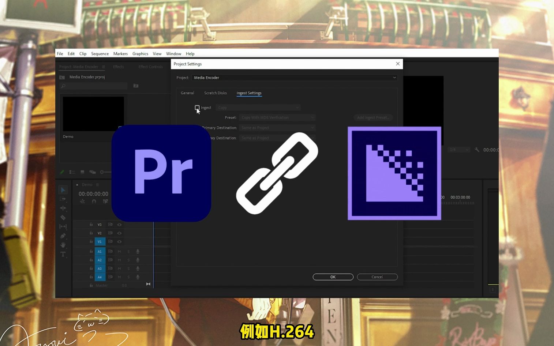The height and width of the screenshot is (346, 554).
Task: Toggle Snap magnet icon in timeline
Action: coord(94,201)
